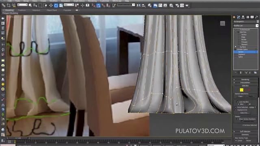
Task: Activate the Select Object tool
Action: coord(30,5)
